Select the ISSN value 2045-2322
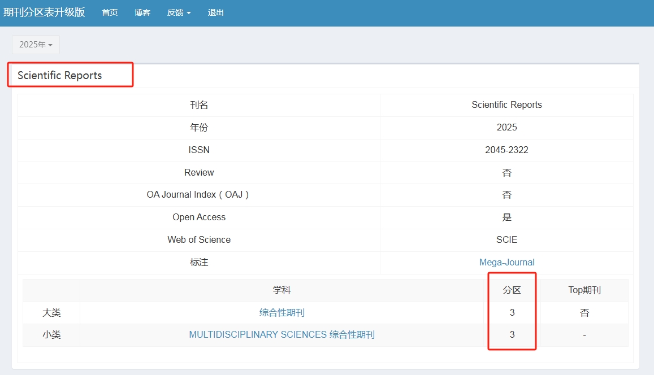This screenshot has width=654, height=375. click(x=507, y=150)
